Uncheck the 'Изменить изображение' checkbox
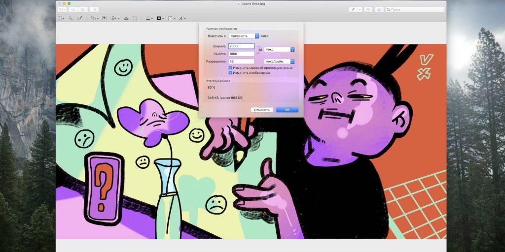This screenshot has width=505, height=252. (231, 73)
